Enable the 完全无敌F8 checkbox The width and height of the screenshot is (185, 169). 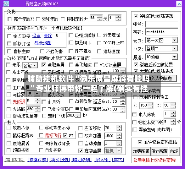click(10, 19)
